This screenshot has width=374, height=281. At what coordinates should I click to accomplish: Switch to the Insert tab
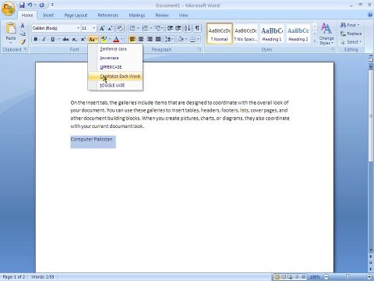tap(48, 16)
